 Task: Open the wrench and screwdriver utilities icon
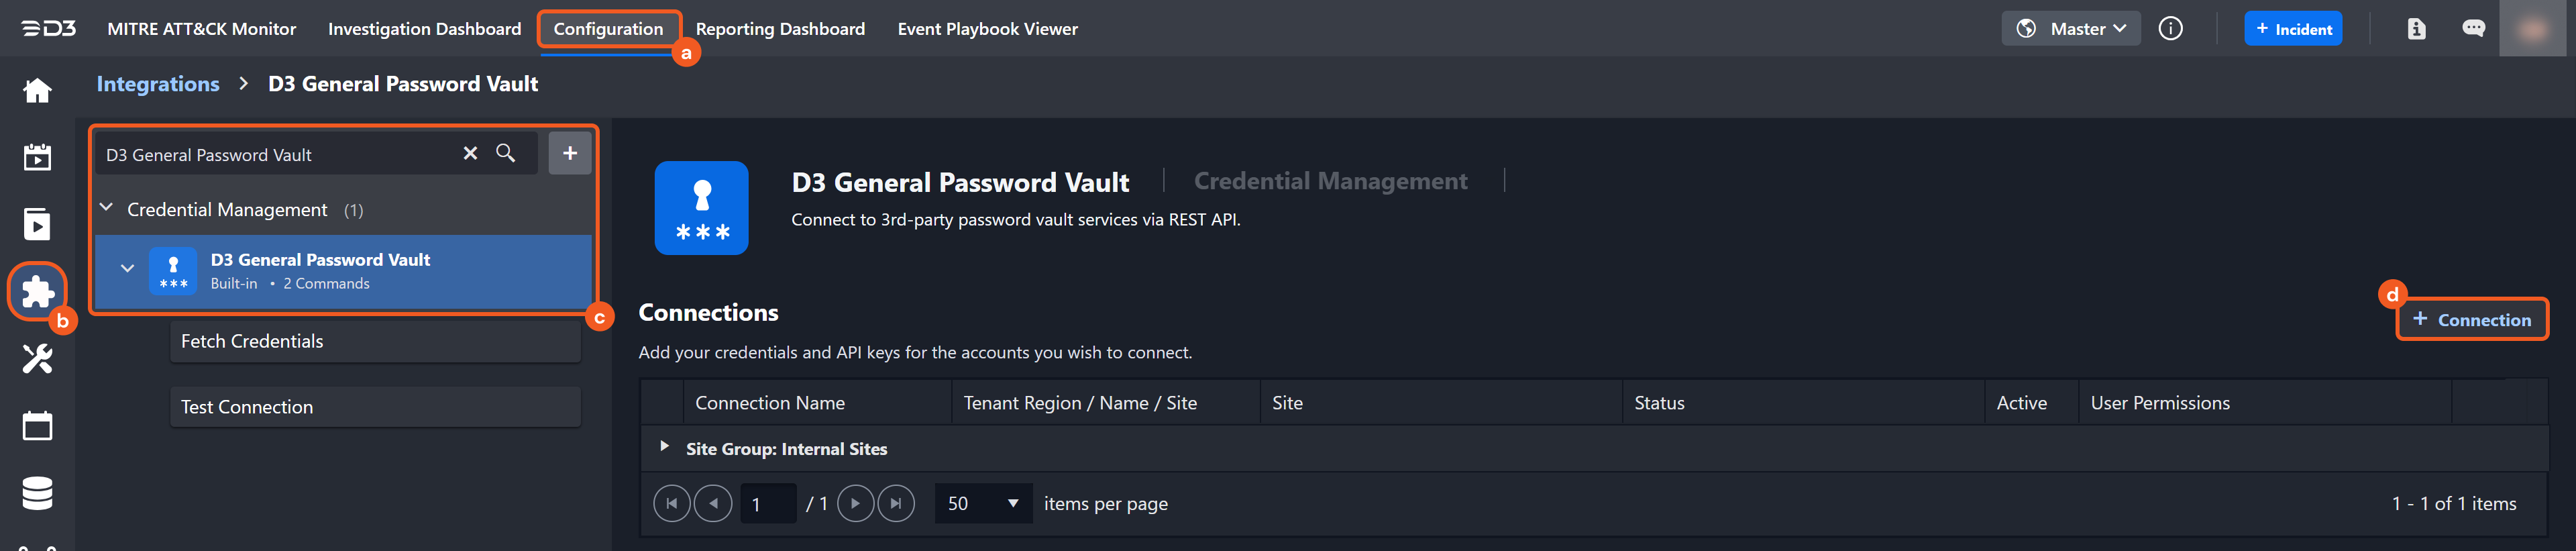[37, 358]
